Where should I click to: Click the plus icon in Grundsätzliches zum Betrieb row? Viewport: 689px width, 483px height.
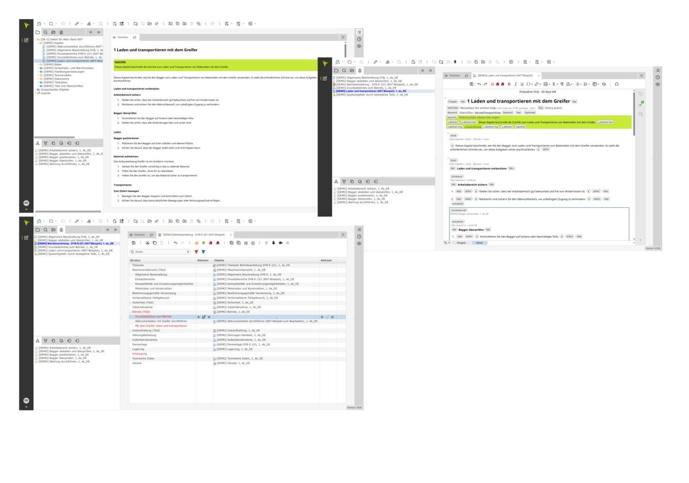click(x=198, y=317)
